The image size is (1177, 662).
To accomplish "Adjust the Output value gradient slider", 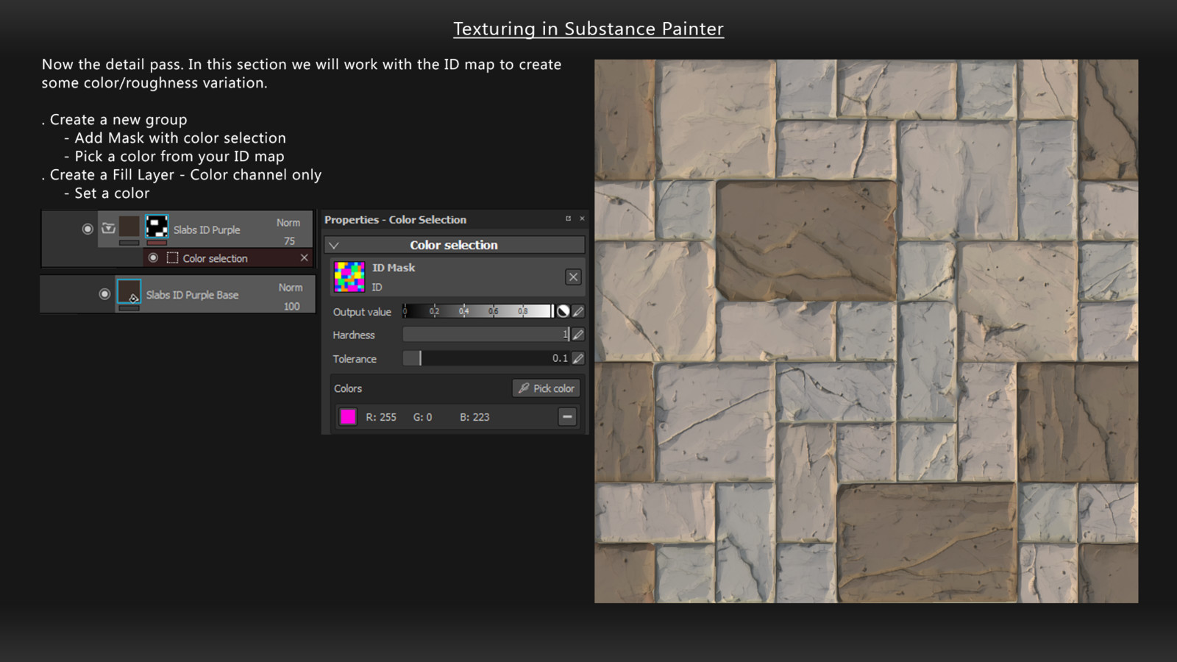I will tap(478, 311).
